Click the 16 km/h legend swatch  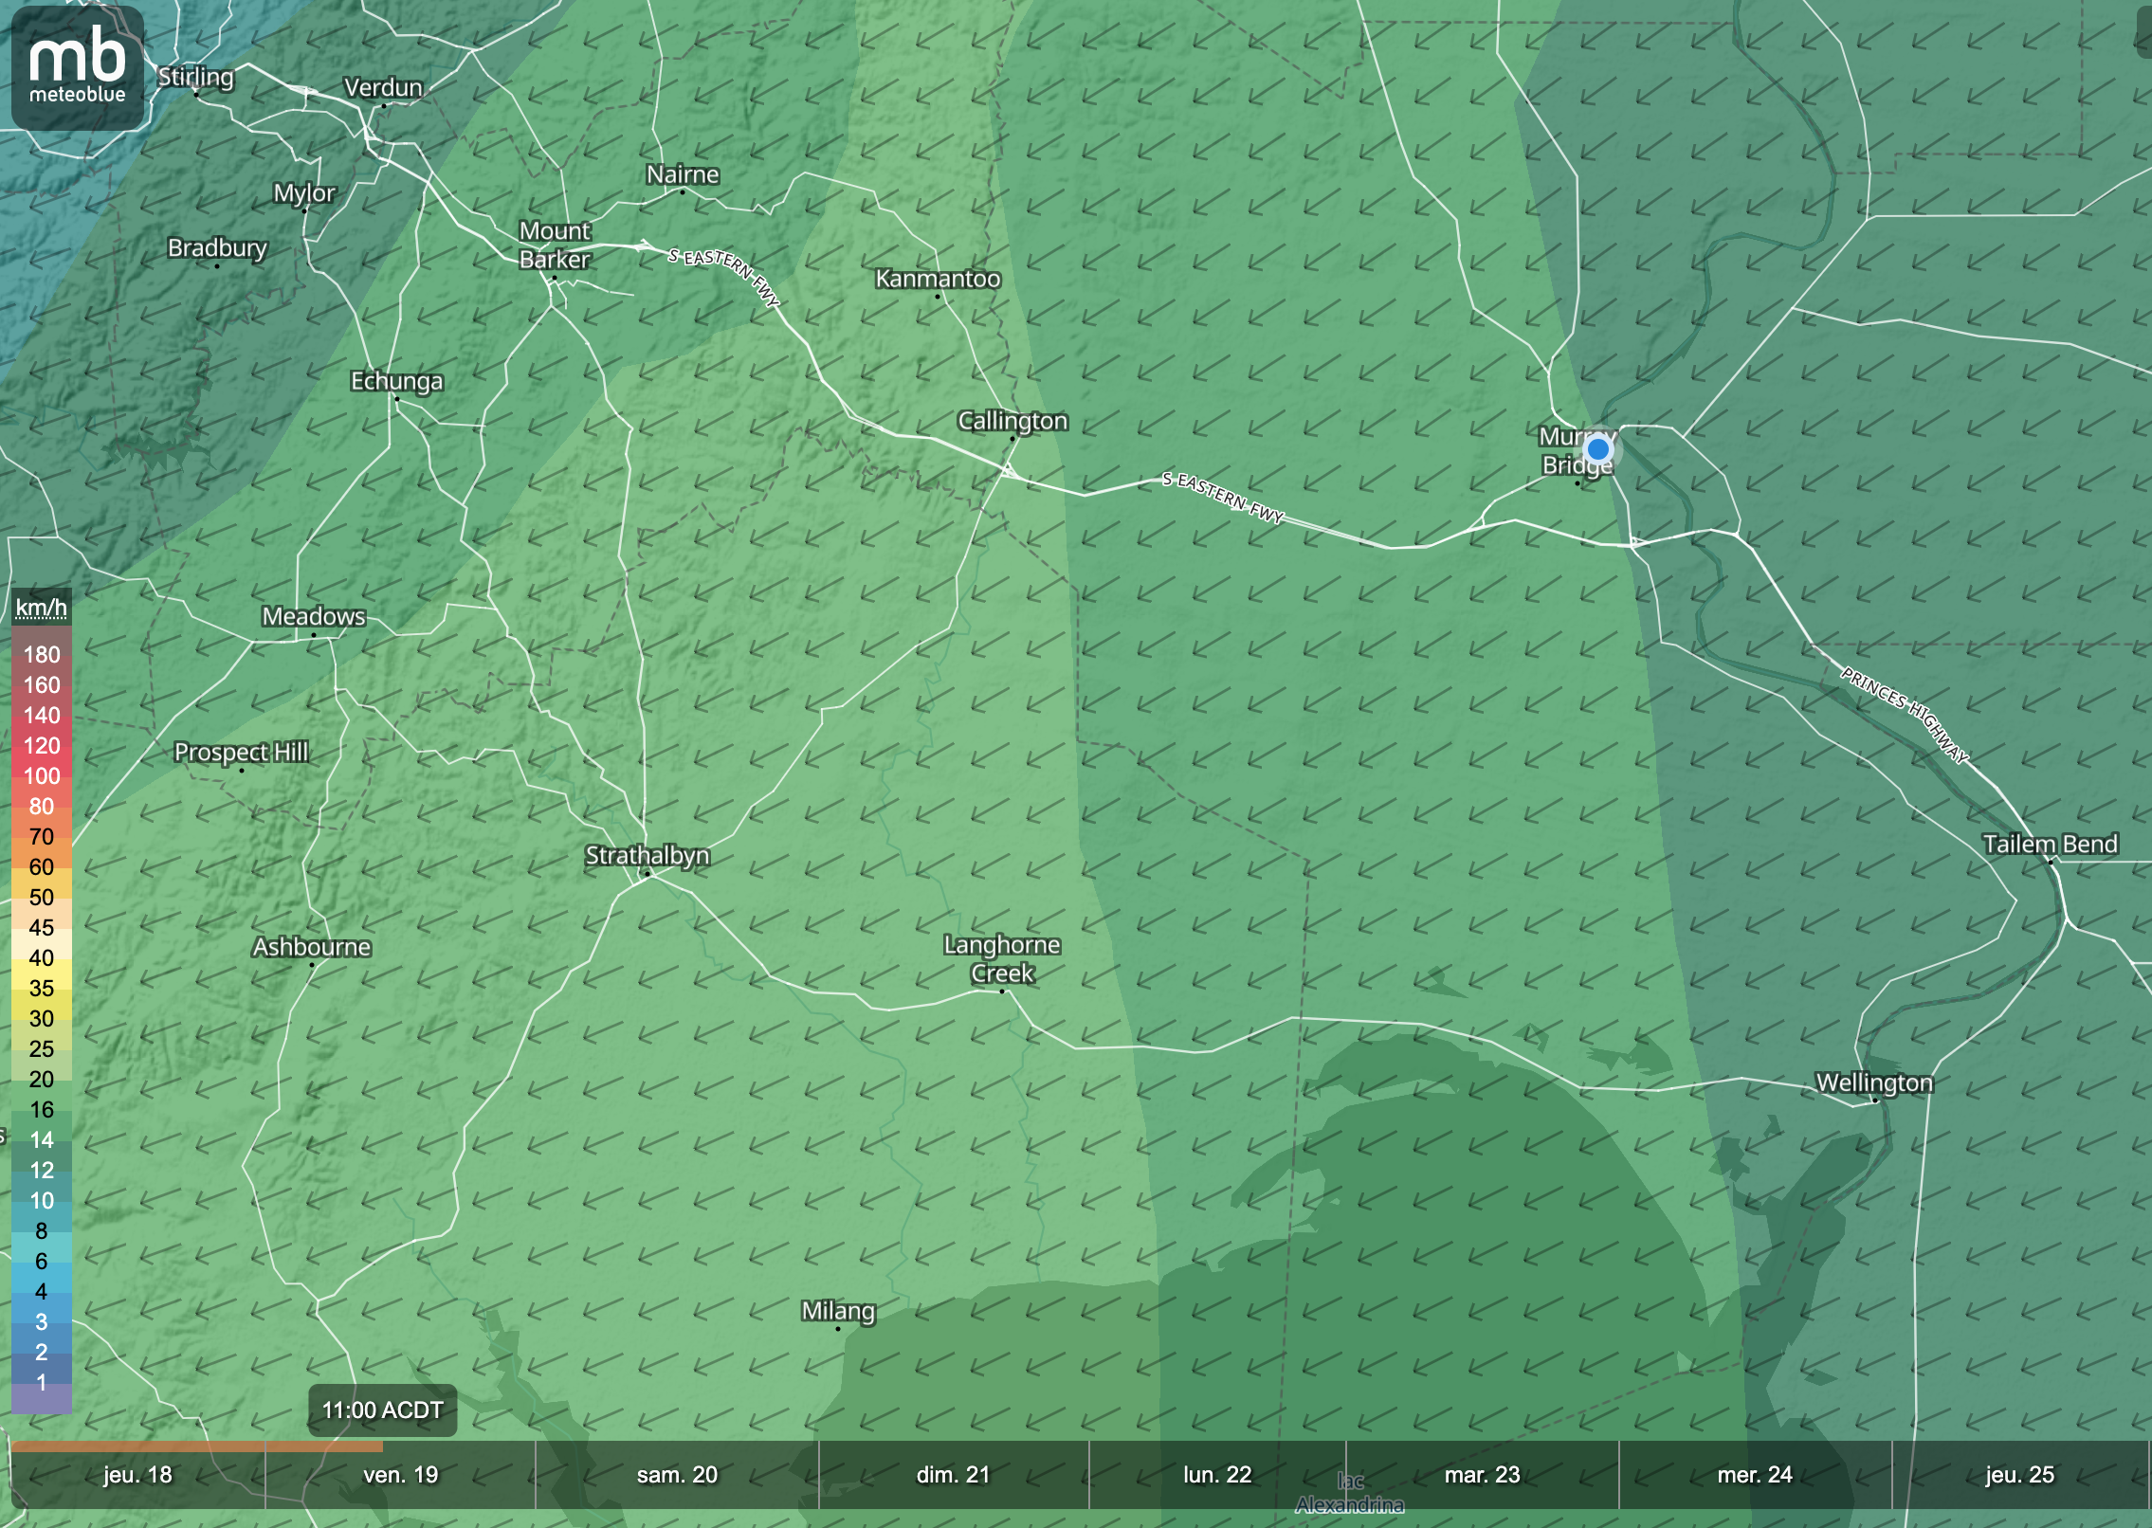(42, 1110)
